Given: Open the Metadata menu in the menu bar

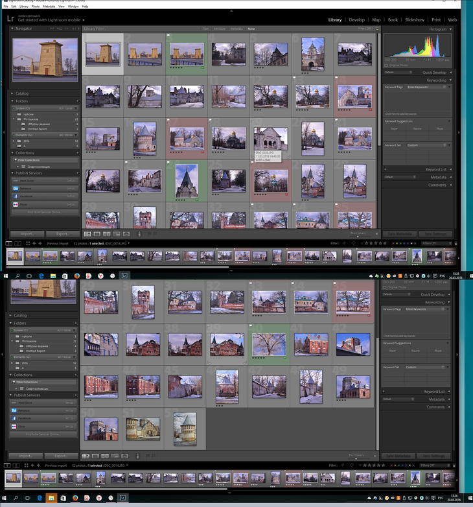Looking at the screenshot, I should (x=49, y=6).
